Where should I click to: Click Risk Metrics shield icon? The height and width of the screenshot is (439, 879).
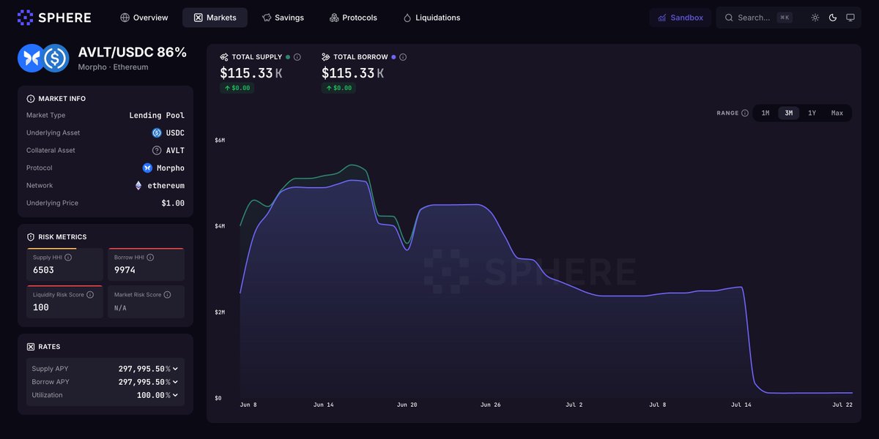point(31,237)
